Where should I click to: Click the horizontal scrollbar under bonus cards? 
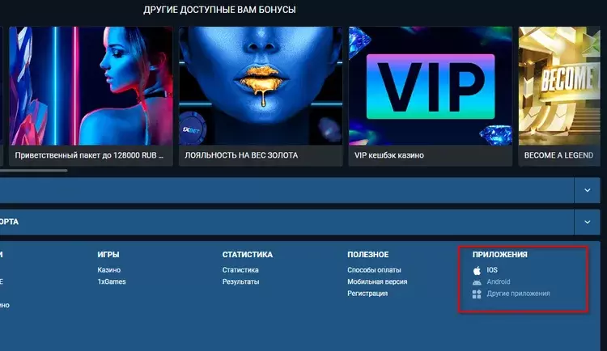[34, 171]
